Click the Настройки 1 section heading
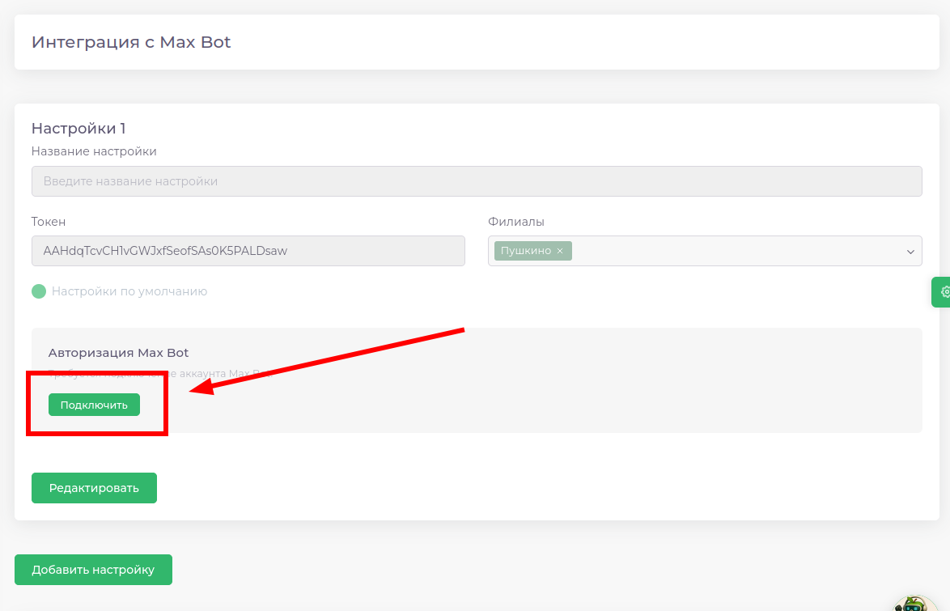 pos(78,128)
